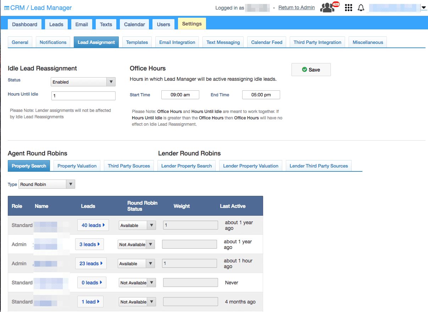
Task: View the 40 leads for the first agent
Action: coord(93,225)
